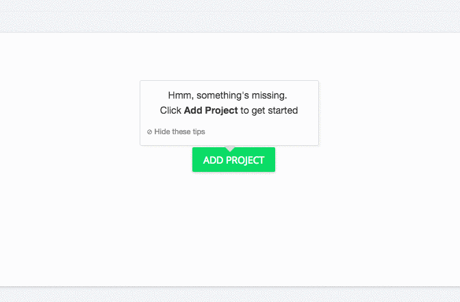Click the tooltip arrow pointing at ADD PROJECT

click(x=230, y=149)
